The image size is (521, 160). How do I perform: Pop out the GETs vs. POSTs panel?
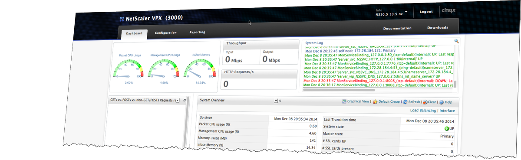tap(185, 100)
